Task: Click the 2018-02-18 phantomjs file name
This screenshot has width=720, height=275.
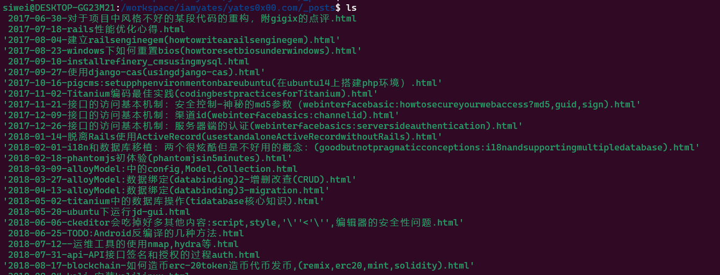Action: (x=148, y=158)
